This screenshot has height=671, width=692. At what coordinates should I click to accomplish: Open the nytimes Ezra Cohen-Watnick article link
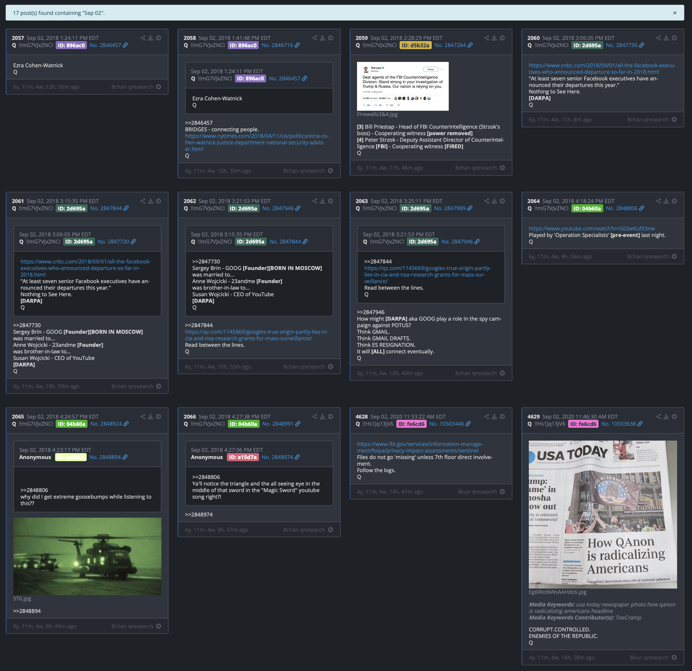pyautogui.click(x=257, y=143)
